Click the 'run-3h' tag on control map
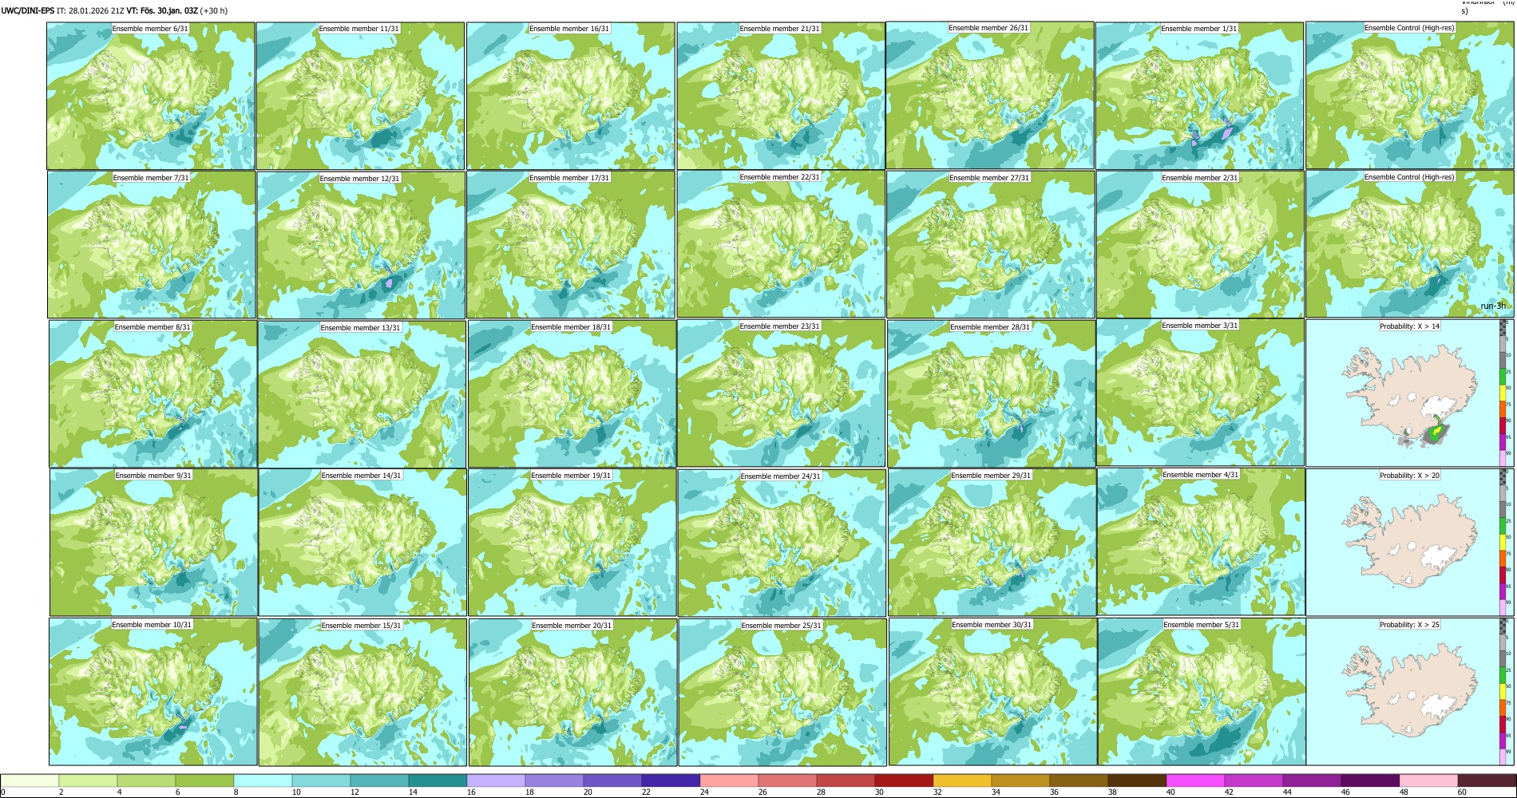The image size is (1517, 798). pos(1492,306)
